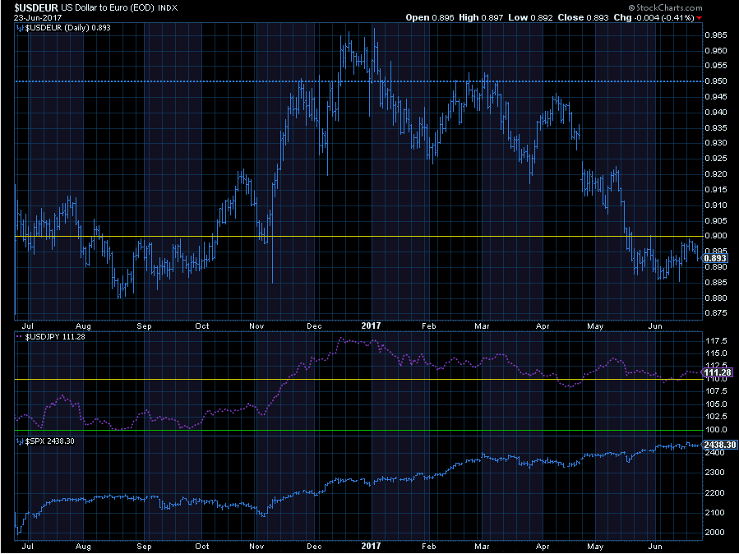Click the 'US Dollar to Euro (EOD)' title text
The width and height of the screenshot is (739, 554).
pyautogui.click(x=108, y=8)
